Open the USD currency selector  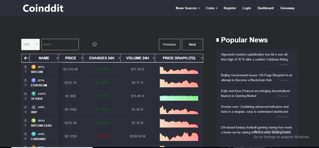point(31,44)
